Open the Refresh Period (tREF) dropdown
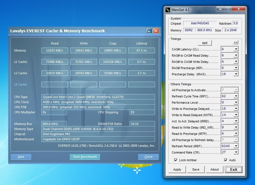255x185 pixels. point(236,146)
